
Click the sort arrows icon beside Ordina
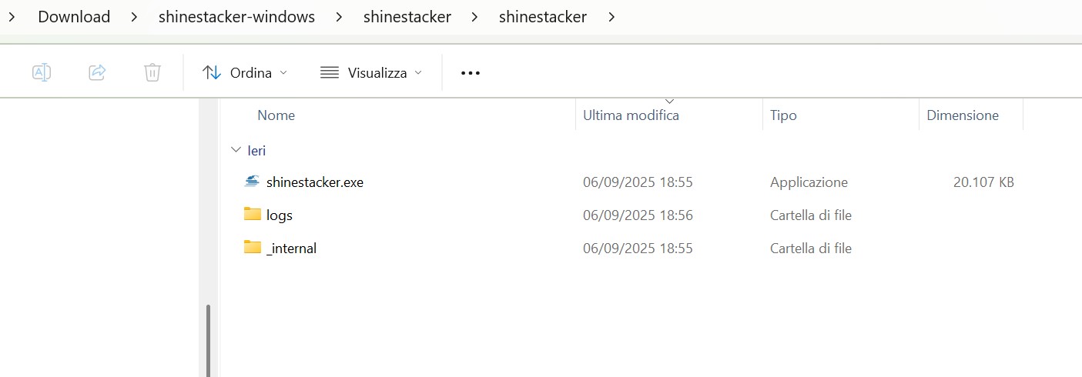coord(212,72)
